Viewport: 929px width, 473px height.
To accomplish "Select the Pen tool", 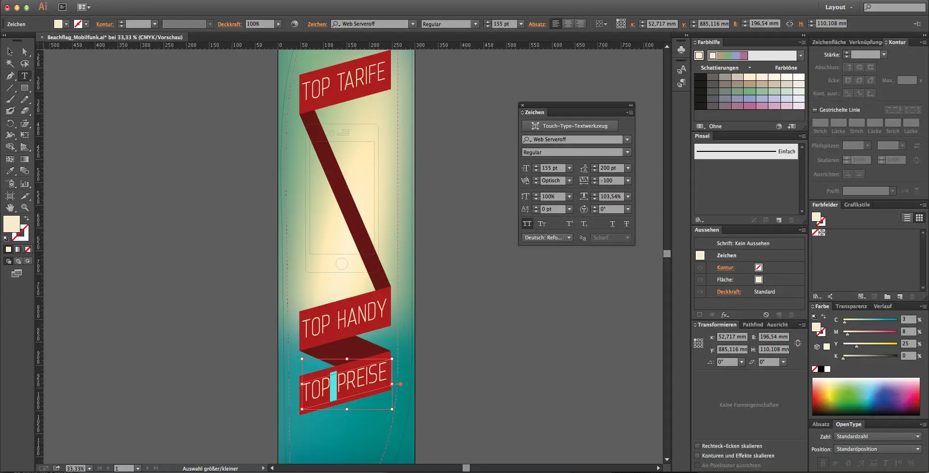I will tap(10, 76).
